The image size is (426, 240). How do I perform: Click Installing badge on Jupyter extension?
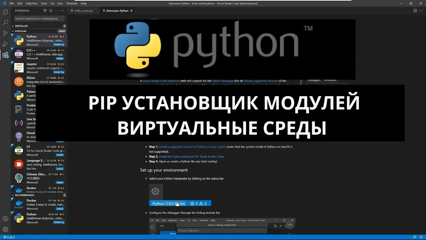point(59,72)
